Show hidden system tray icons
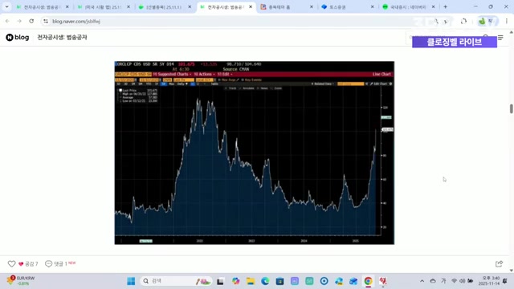The height and width of the screenshot is (289, 514). 422,281
